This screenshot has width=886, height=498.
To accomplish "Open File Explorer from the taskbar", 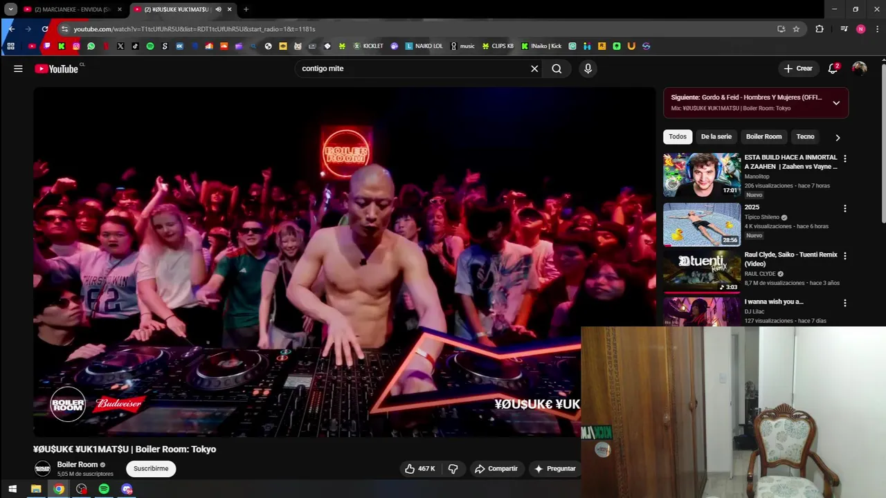I will (36, 489).
